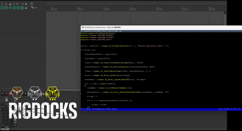Click the master RMS readout
The width and height of the screenshot is (242, 131).
point(5,125)
